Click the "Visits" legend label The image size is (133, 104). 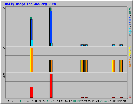pos(130,51)
